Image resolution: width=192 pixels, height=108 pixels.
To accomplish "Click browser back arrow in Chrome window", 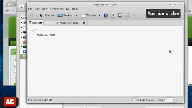I will click(7, 11).
